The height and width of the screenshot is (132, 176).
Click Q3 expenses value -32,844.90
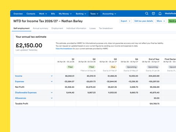pos(112,81)
